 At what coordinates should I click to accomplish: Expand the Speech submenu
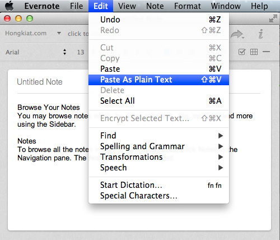point(158,168)
